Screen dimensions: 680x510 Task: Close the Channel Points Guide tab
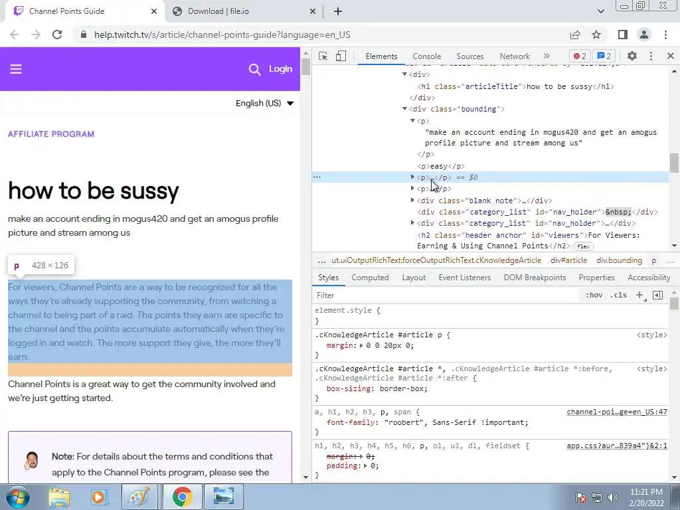[154, 11]
